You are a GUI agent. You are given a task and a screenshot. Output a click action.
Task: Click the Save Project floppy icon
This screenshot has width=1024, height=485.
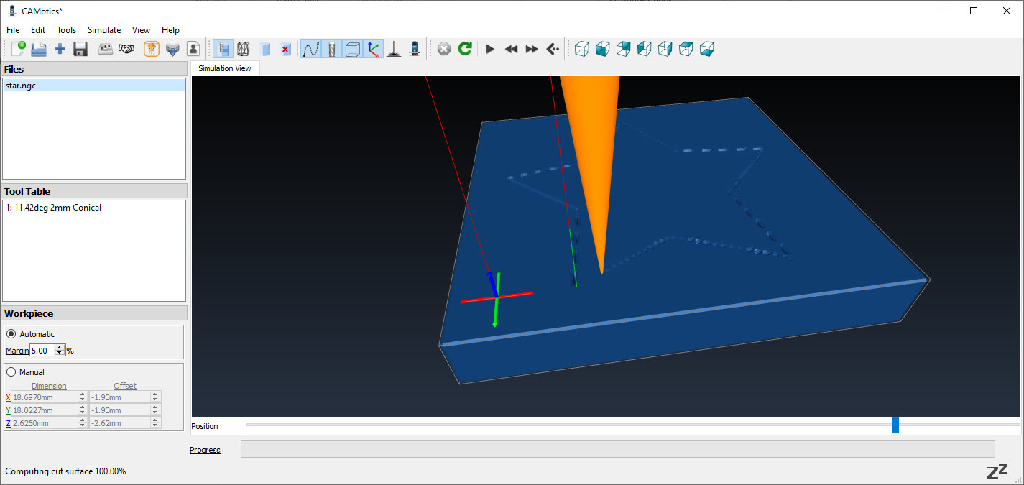[x=80, y=49]
